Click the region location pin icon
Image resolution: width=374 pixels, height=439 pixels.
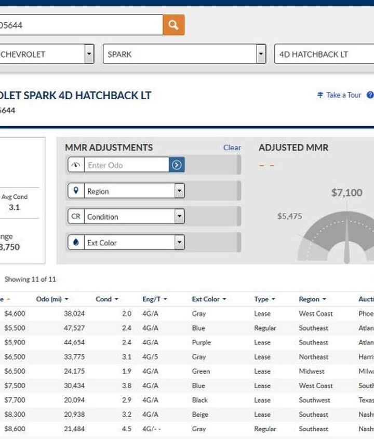pyautogui.click(x=76, y=191)
